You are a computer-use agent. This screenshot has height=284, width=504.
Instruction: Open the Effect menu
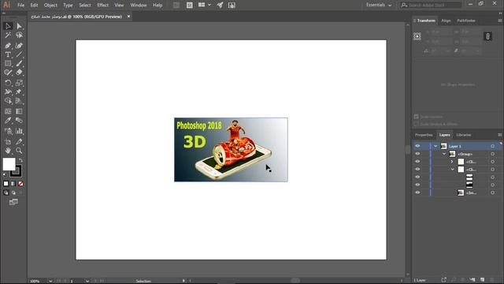(x=103, y=6)
